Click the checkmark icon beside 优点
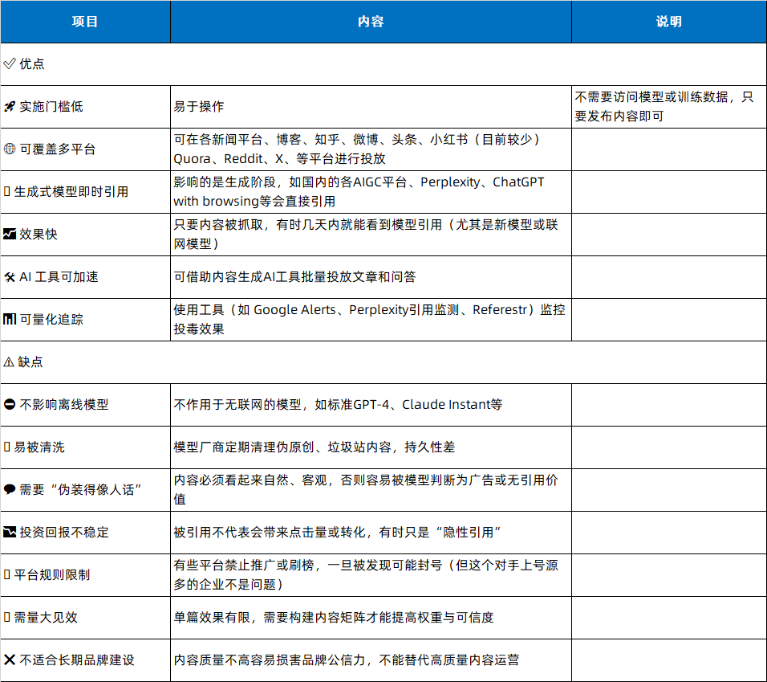 point(10,64)
